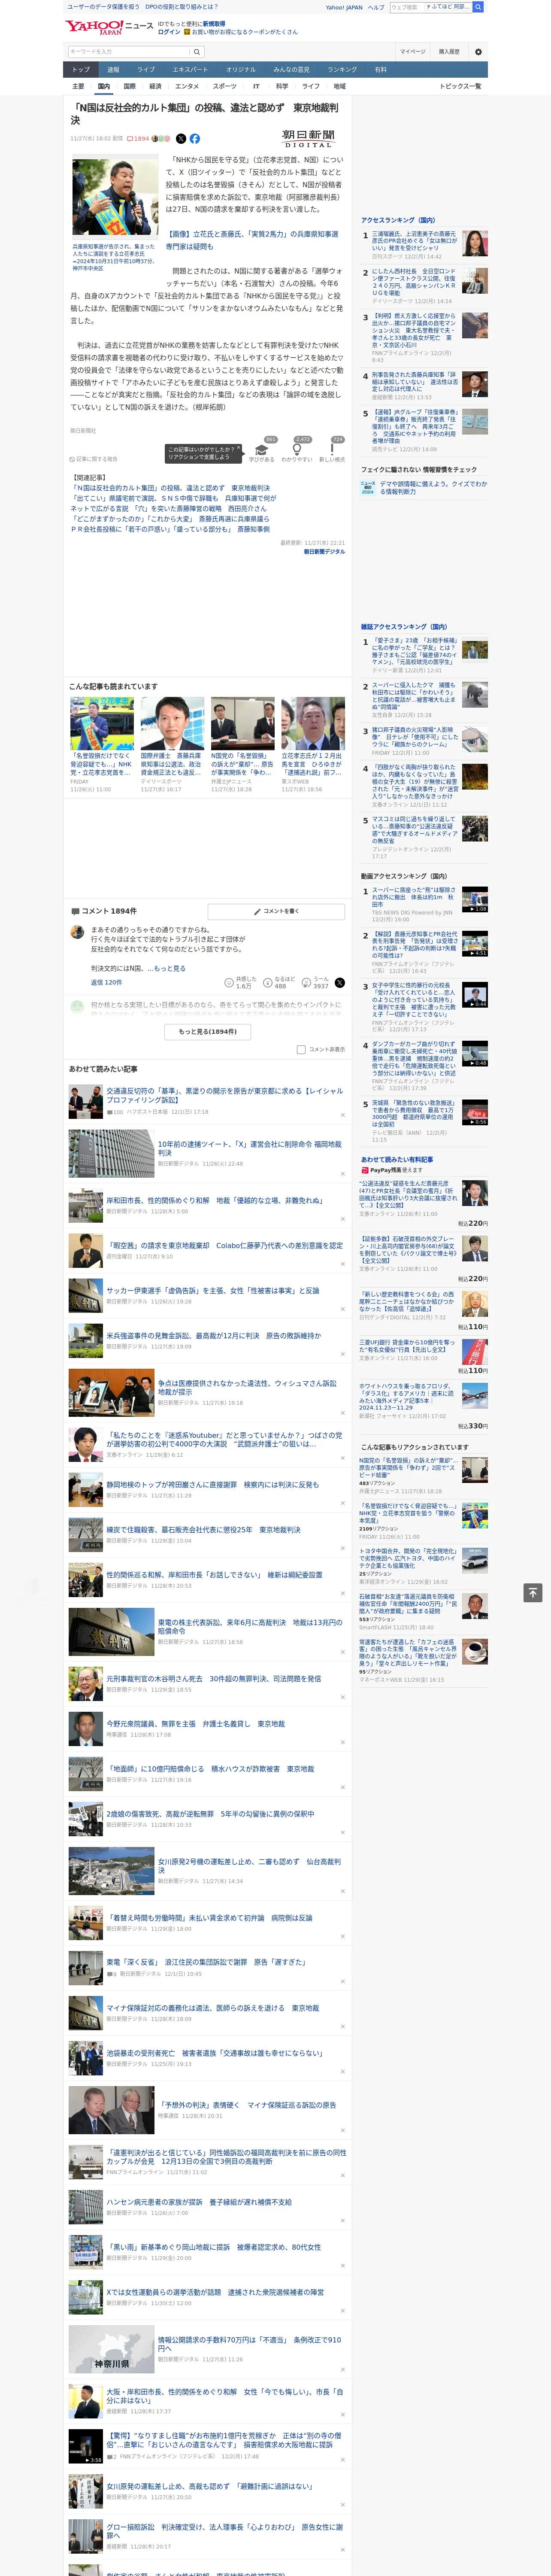Click the first commenter's avatar
The height and width of the screenshot is (2576, 551).
pyautogui.click(x=77, y=932)
